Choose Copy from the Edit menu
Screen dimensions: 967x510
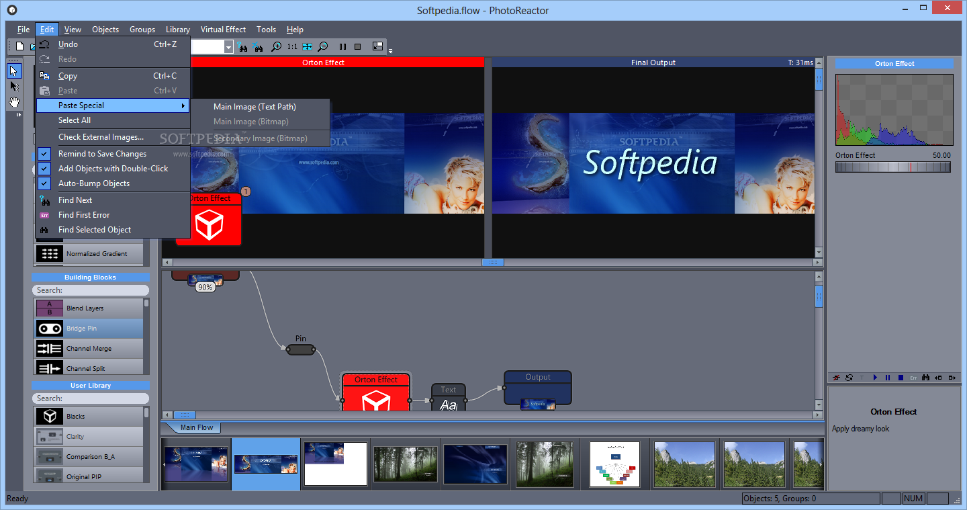tap(113, 76)
